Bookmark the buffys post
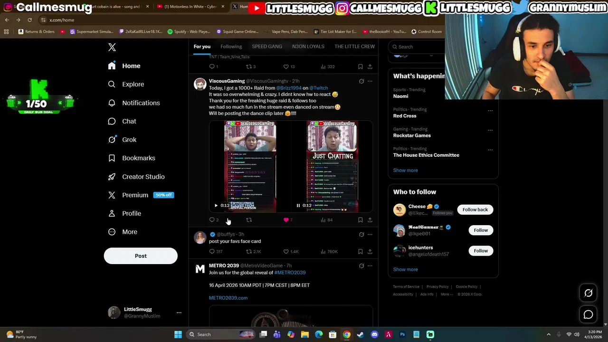This screenshot has height=342, width=608. 361,251
